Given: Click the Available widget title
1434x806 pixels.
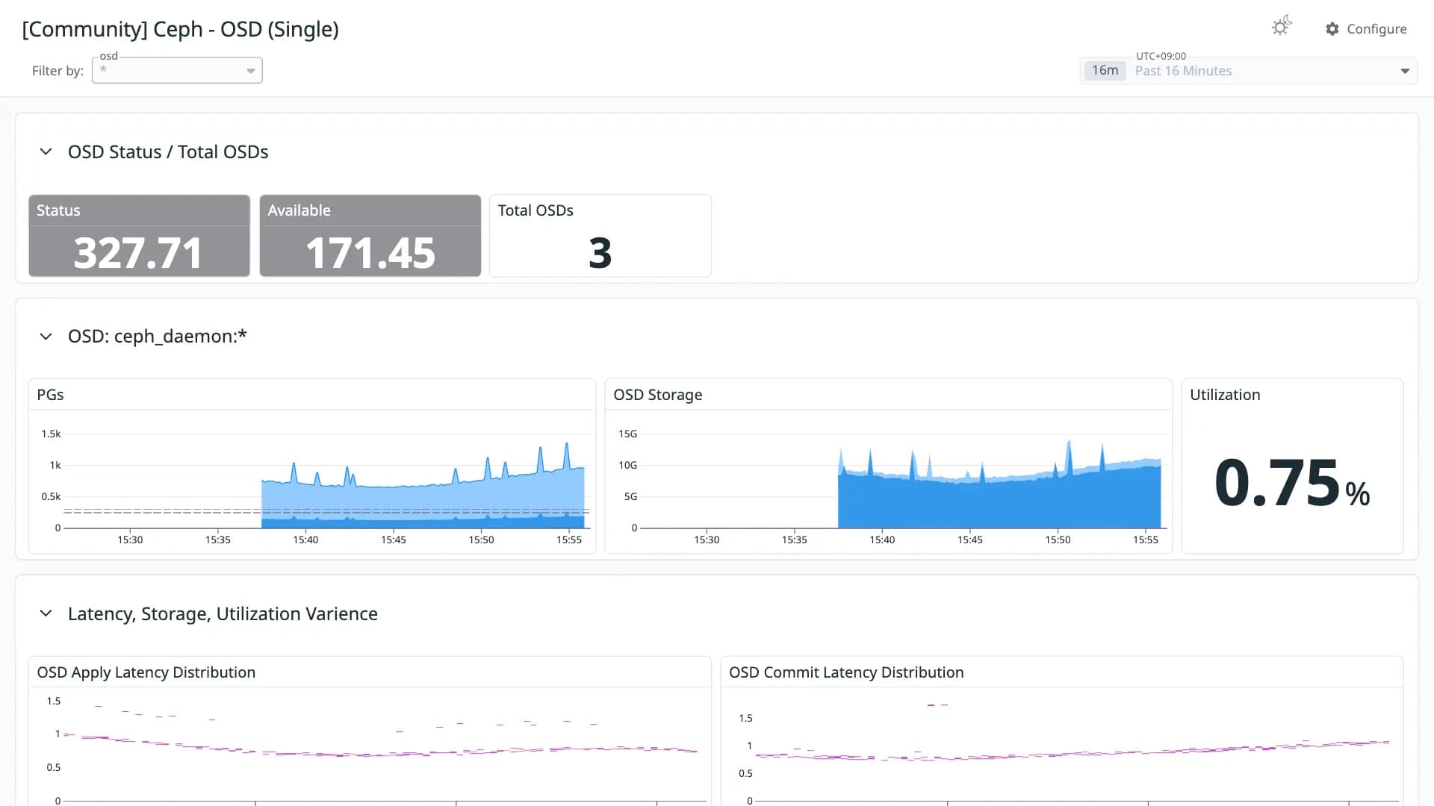Looking at the screenshot, I should (x=299, y=210).
